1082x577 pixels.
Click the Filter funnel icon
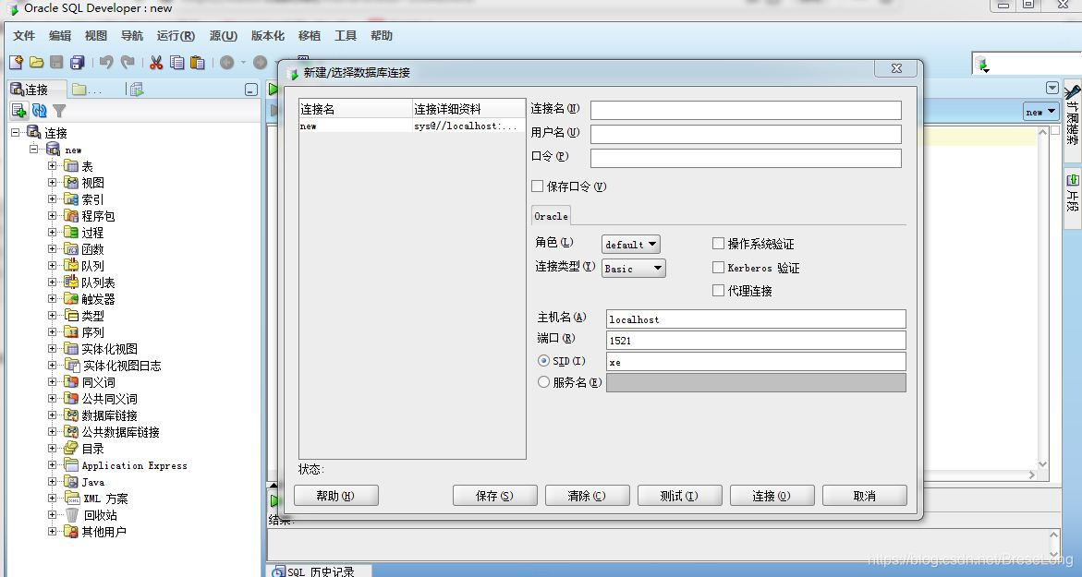(59, 110)
